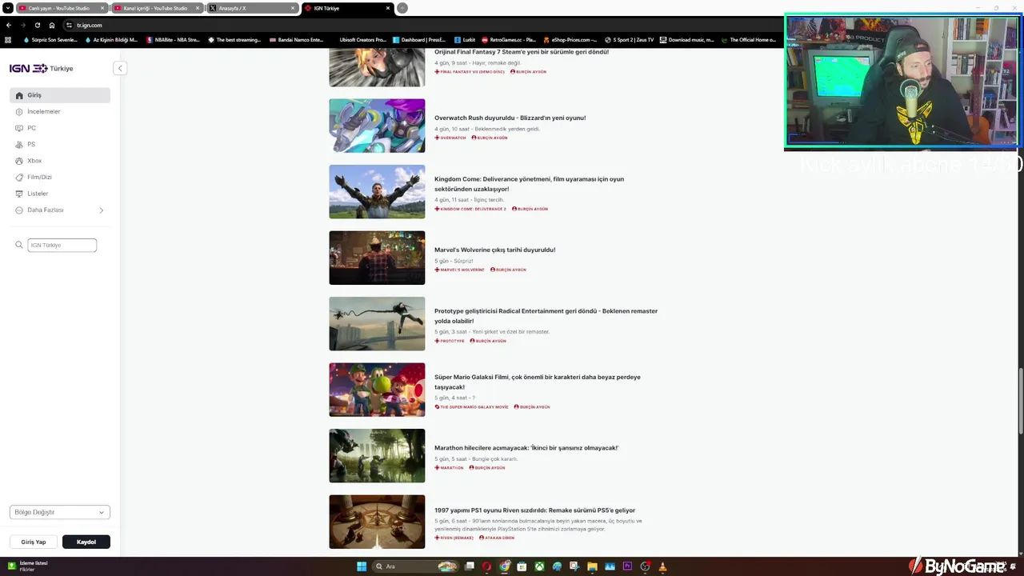Open the Bandai Namco Ente... bookmark
The image size is (1024, 576).
[x=297, y=40]
